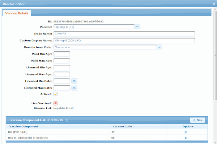Toggle the Active? checkbox
217x144 pixels.
tap(55, 94)
